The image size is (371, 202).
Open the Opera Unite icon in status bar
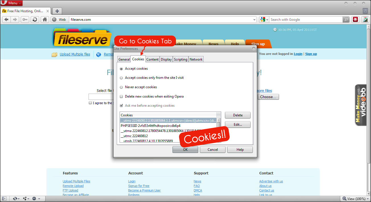(x=25, y=199)
